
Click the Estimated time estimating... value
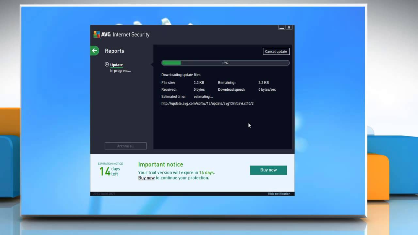coord(203,97)
